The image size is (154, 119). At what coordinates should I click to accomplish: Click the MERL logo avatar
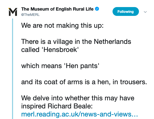13,12
